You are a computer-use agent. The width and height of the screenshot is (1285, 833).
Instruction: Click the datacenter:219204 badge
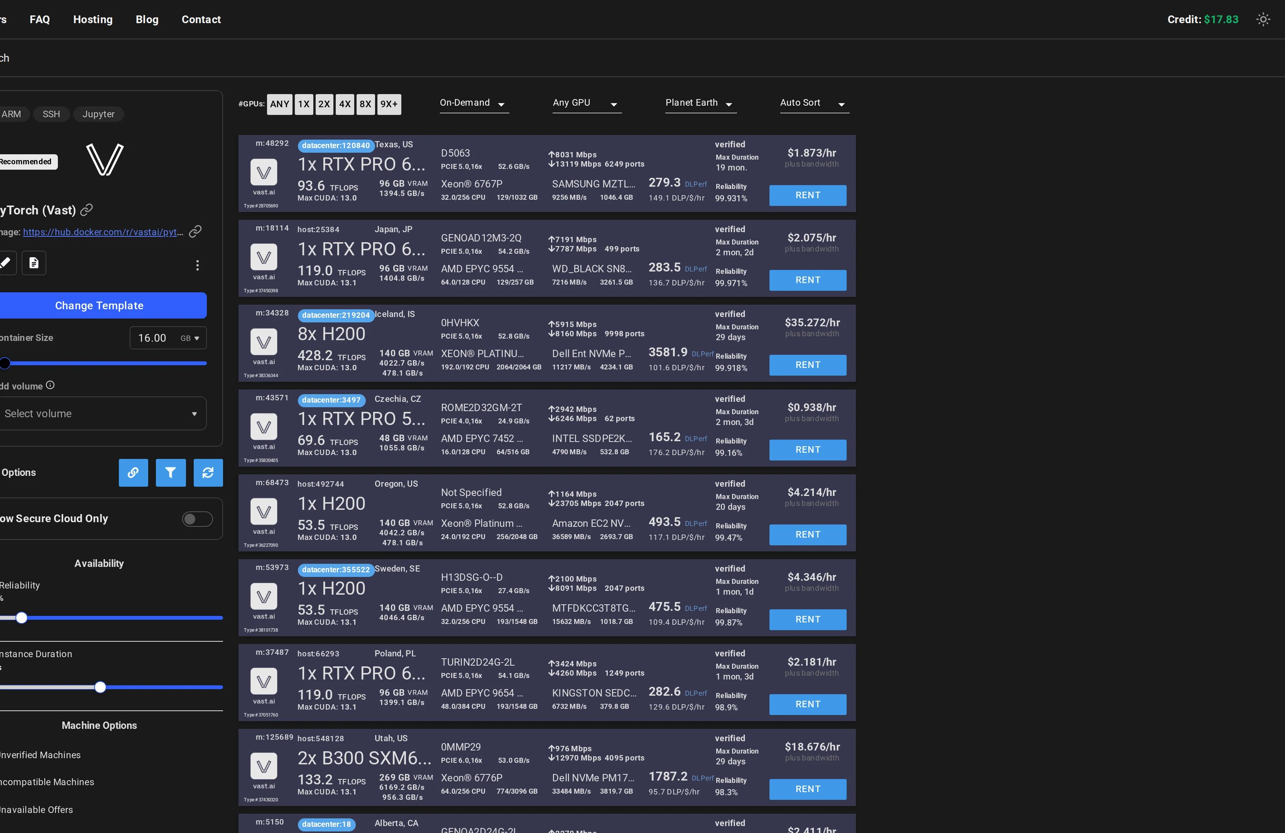[336, 315]
